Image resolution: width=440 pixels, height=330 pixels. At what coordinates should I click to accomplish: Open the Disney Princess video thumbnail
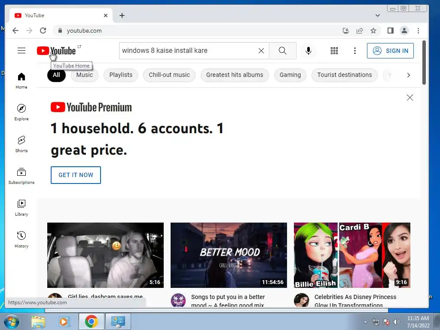352,255
